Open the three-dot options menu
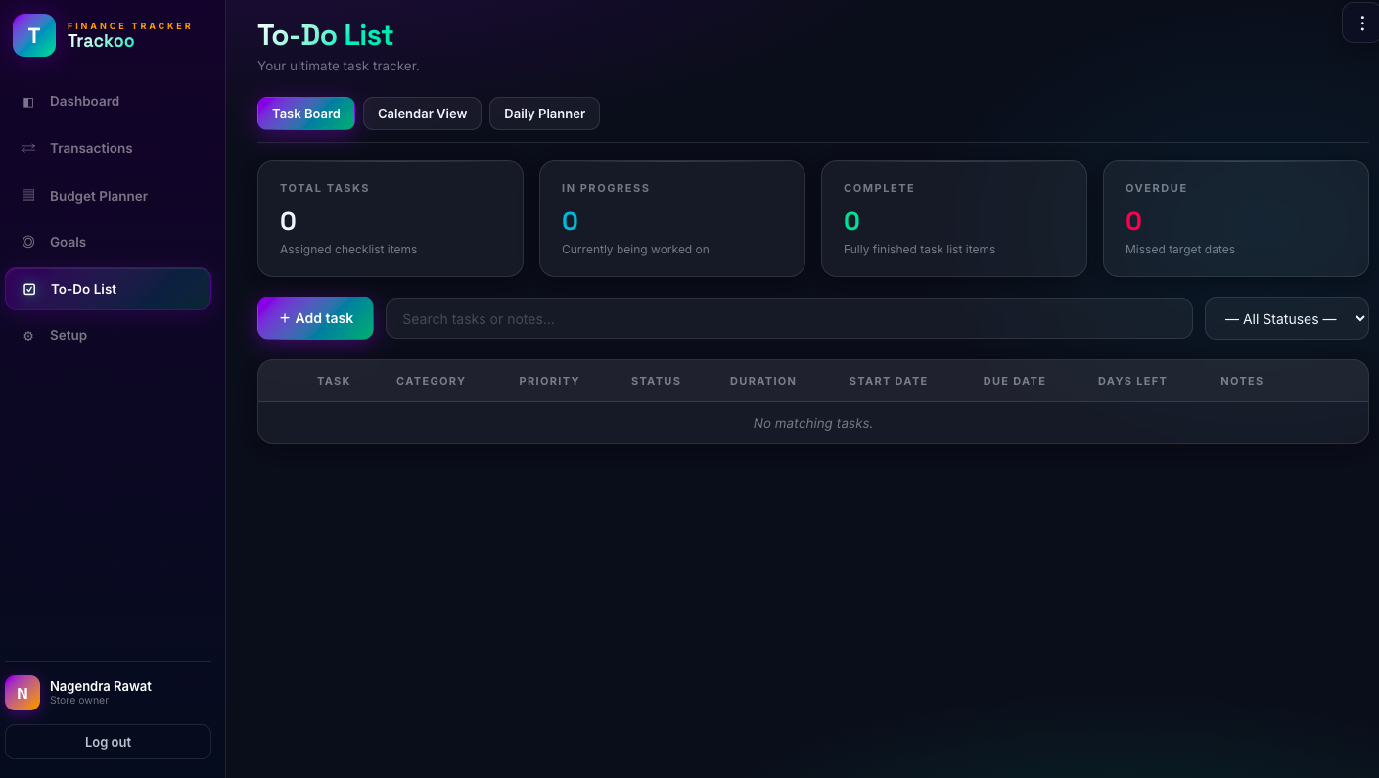Image resolution: width=1379 pixels, height=778 pixels. click(1361, 23)
